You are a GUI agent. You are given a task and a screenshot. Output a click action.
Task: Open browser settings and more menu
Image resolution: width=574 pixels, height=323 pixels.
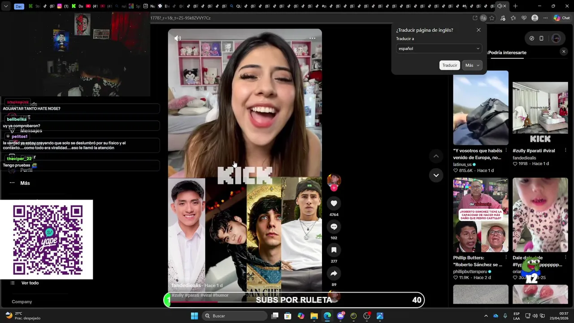(545, 18)
